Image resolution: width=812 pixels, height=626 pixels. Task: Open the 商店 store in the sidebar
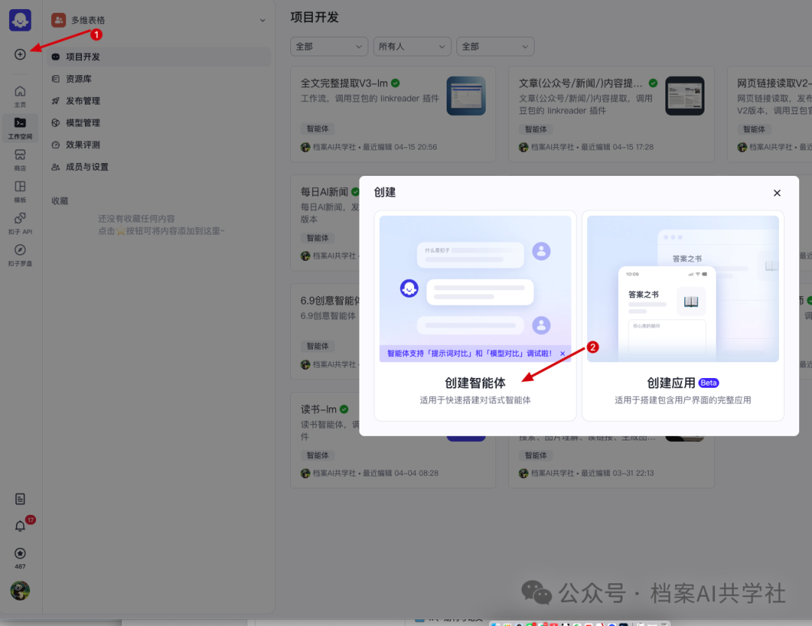coord(20,160)
